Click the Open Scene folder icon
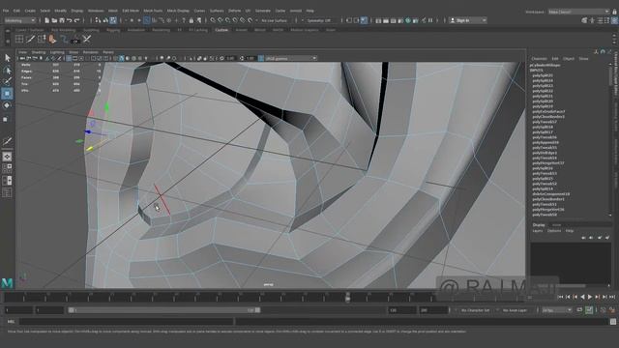Screen dimensions: 619x348 54,20
